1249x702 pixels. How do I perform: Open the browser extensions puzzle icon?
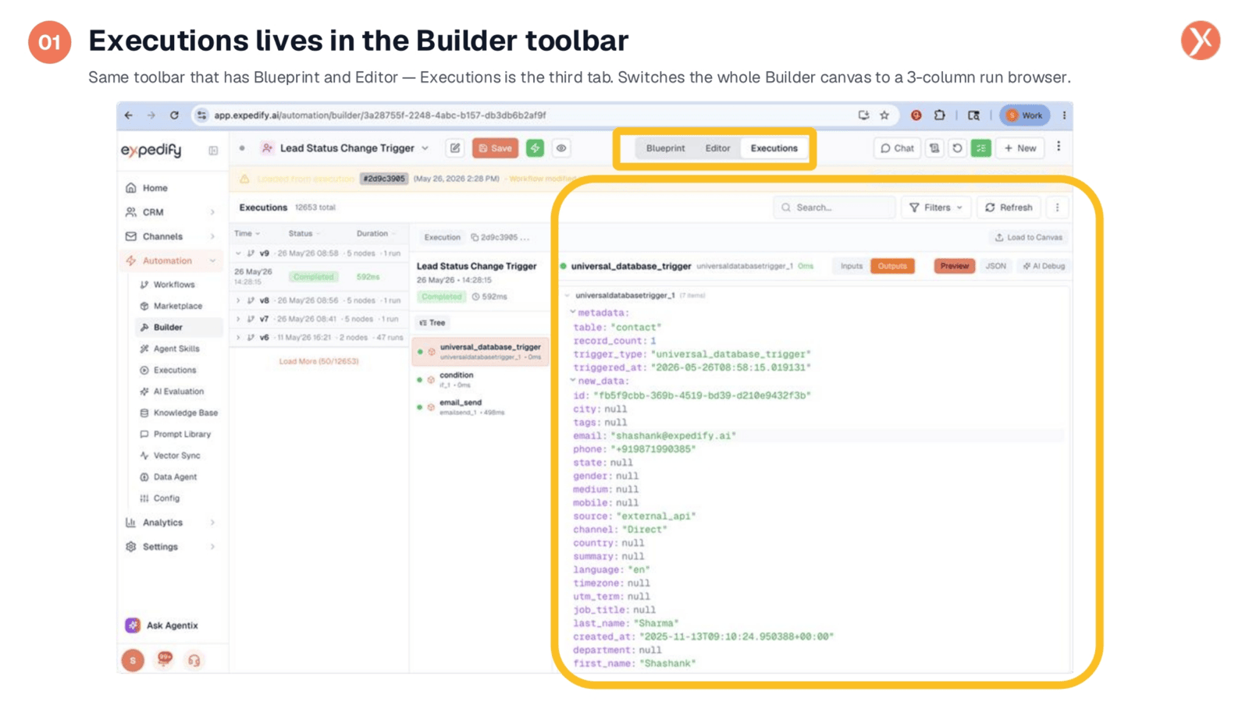(x=940, y=115)
